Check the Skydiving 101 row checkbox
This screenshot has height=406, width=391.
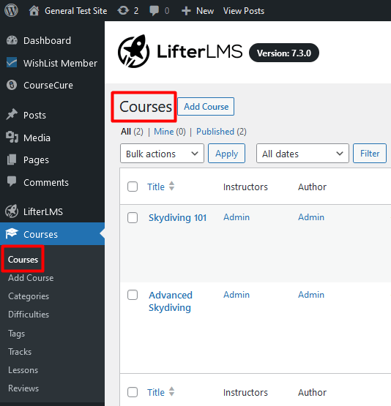[x=133, y=218]
